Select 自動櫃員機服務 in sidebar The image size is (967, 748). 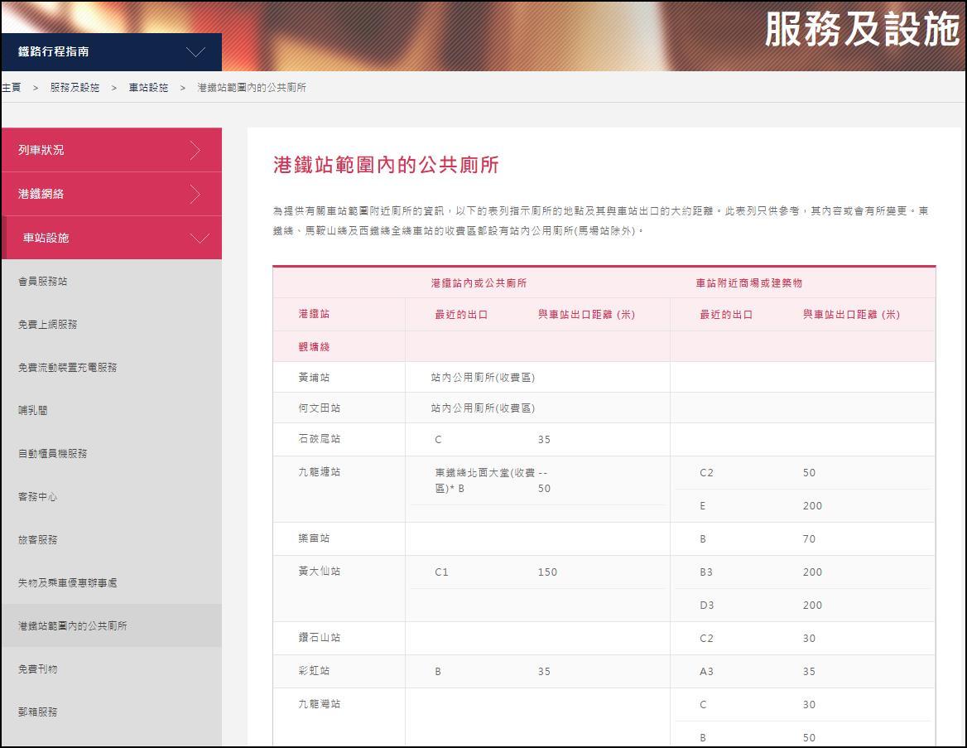coord(53,454)
